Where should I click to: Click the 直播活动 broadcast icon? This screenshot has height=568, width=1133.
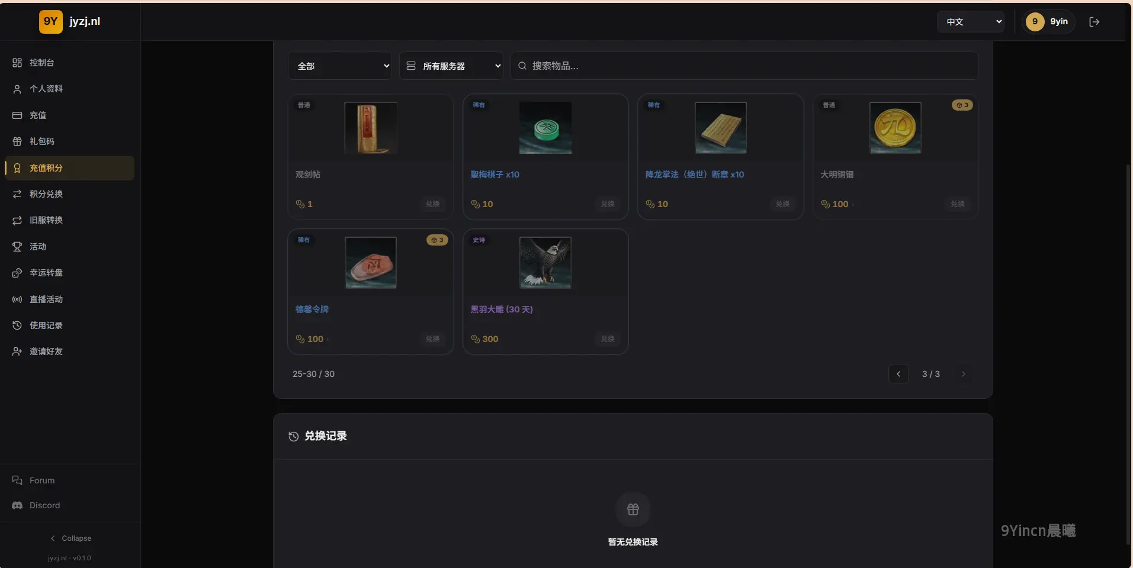[17, 299]
